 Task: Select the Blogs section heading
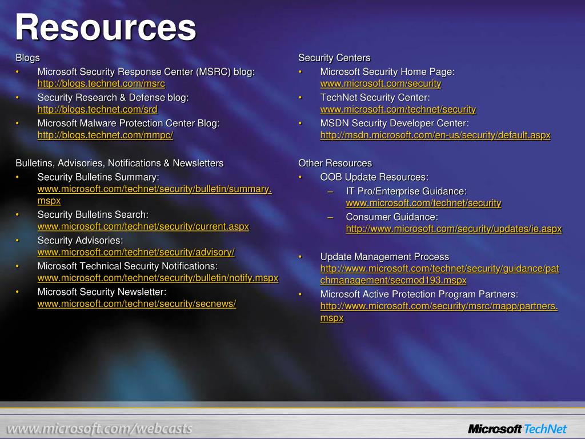coord(27,58)
